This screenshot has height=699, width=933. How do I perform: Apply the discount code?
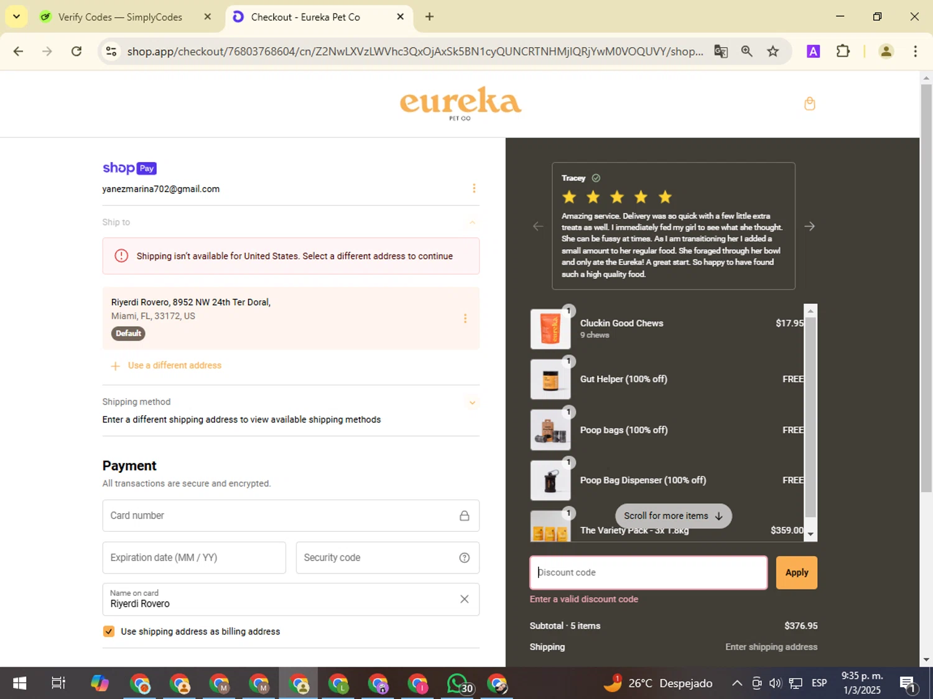pyautogui.click(x=796, y=572)
